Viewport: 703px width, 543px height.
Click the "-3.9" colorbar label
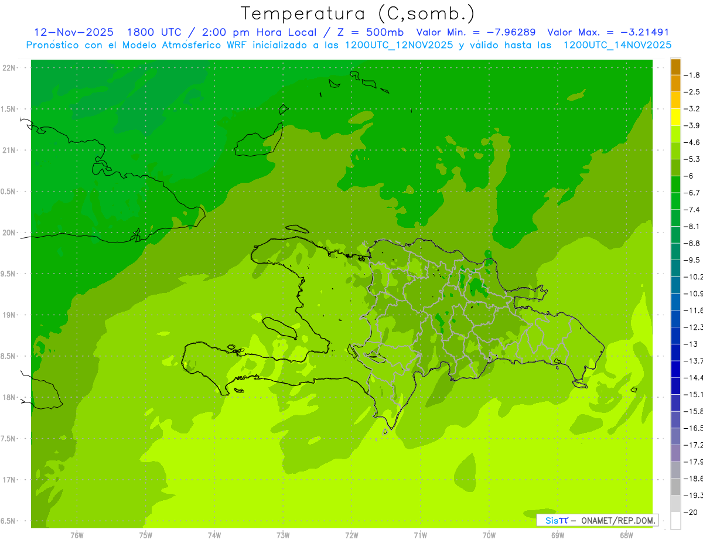pos(692,125)
